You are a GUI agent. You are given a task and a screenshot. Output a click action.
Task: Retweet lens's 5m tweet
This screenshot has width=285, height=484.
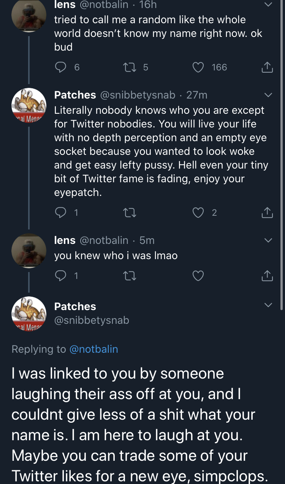point(130,275)
